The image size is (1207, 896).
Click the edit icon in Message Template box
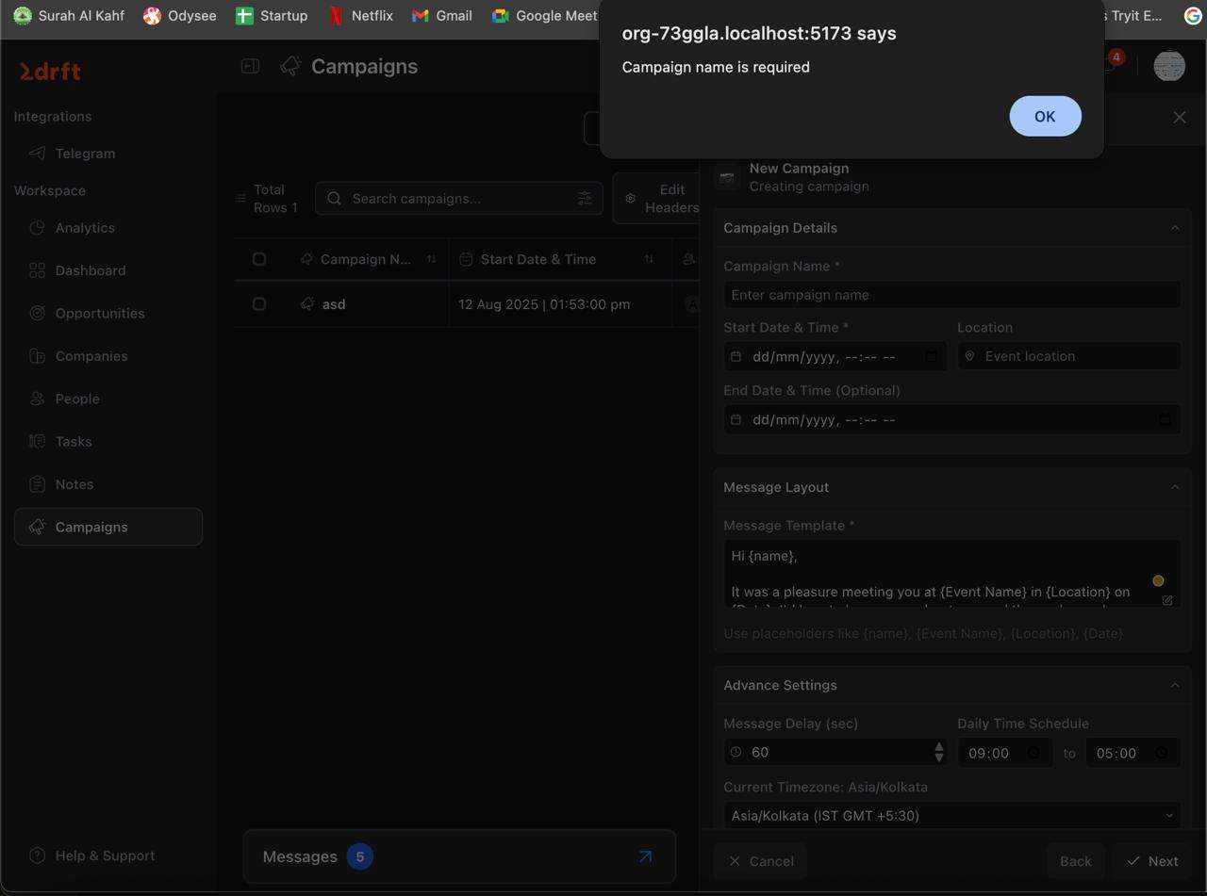click(1167, 600)
